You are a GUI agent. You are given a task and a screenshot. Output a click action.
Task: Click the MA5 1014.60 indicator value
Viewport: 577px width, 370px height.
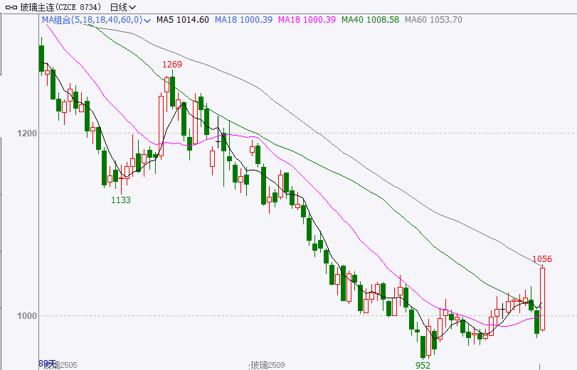point(183,20)
